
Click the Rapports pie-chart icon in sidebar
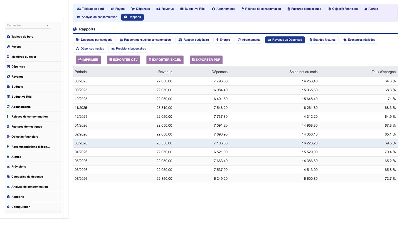coord(8,197)
